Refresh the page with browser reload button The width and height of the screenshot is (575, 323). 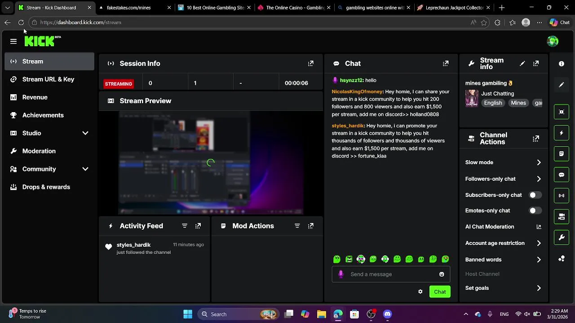(x=21, y=22)
